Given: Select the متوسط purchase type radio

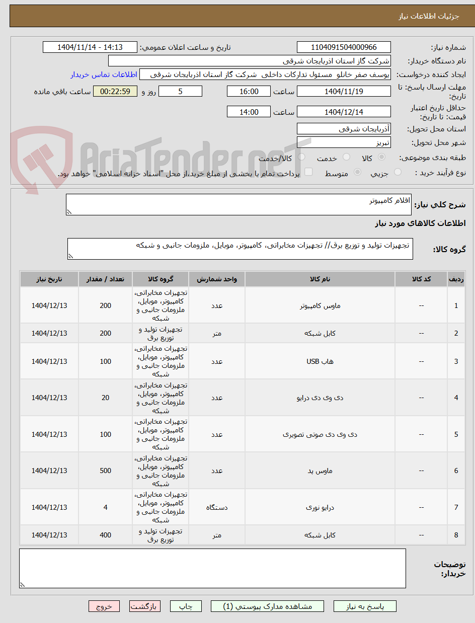Looking at the screenshot, I should pos(358,172).
